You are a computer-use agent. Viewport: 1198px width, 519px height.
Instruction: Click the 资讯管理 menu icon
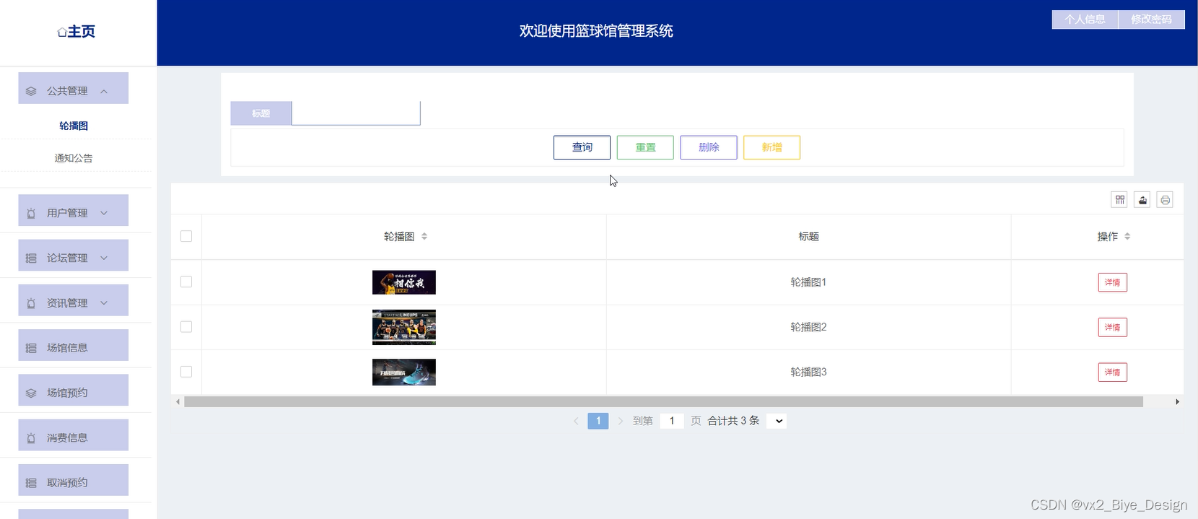click(31, 303)
